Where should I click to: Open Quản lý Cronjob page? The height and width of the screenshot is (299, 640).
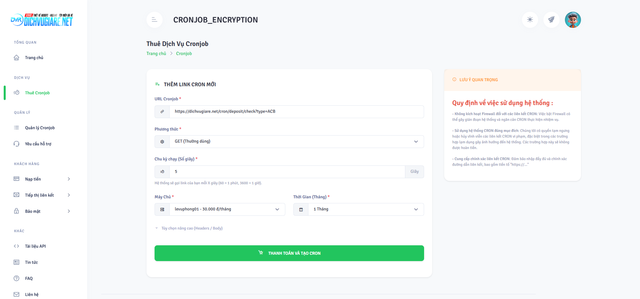tap(40, 128)
